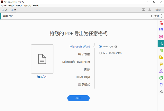Screen dimensions: 164x111
Task: Select Word 97-2003 文档 radio option
Action: pos(100,53)
